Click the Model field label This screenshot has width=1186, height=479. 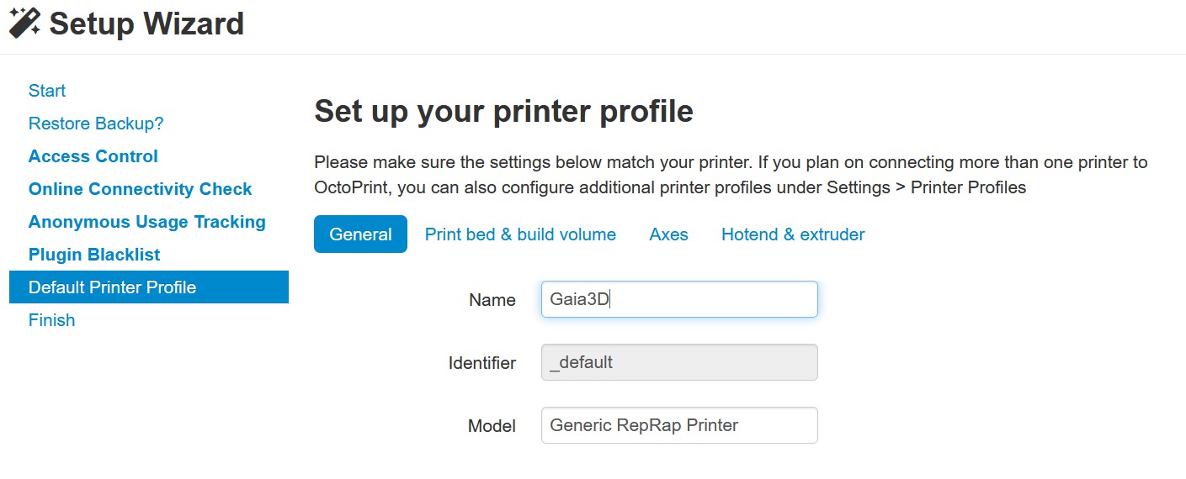[x=492, y=426]
